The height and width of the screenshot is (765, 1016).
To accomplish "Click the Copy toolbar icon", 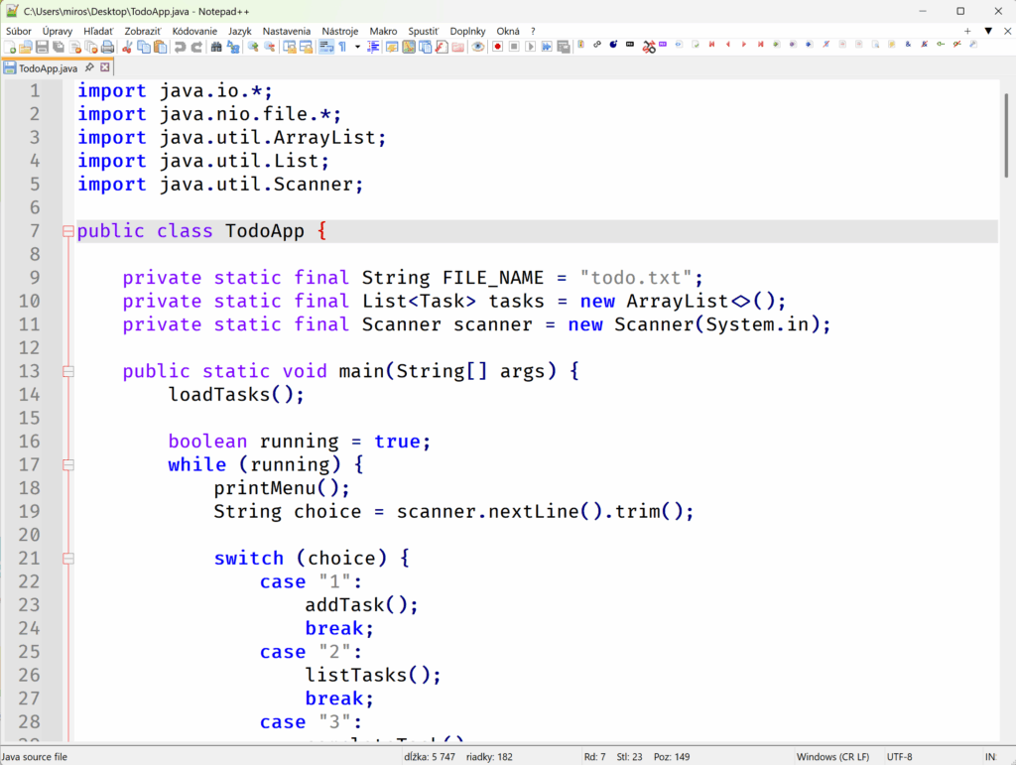I will point(144,47).
